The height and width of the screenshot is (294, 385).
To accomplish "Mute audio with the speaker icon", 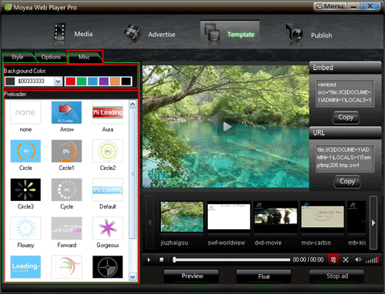I will 358,259.
